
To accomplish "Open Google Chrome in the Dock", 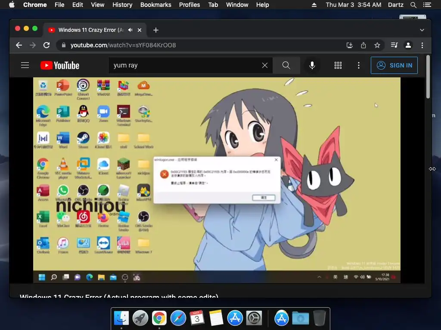I will (159, 318).
